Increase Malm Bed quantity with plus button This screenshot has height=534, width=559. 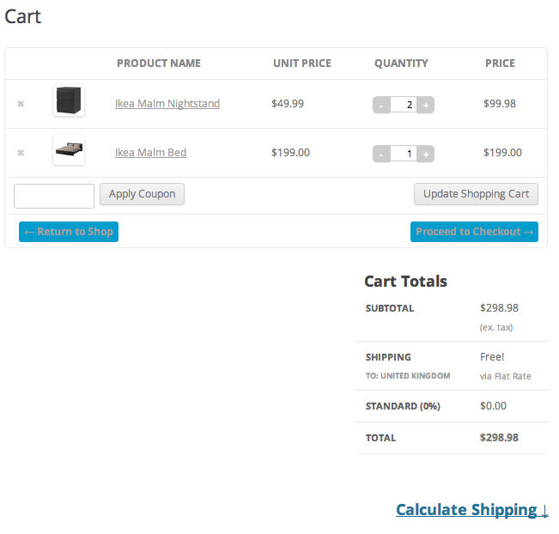tap(426, 154)
